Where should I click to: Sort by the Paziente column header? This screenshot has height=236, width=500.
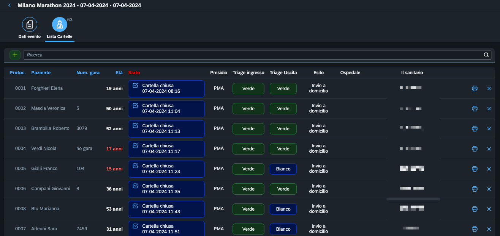41,73
